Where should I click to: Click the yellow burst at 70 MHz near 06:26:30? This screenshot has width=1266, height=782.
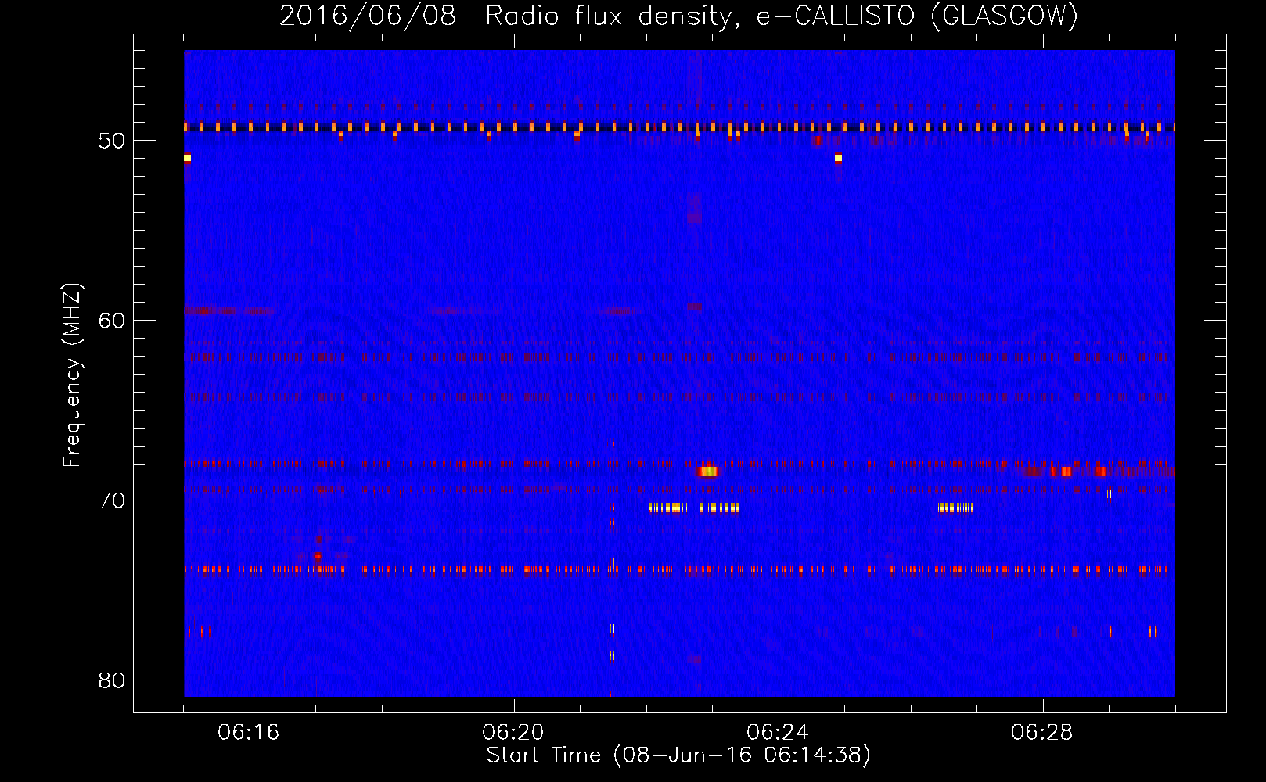coord(955,508)
